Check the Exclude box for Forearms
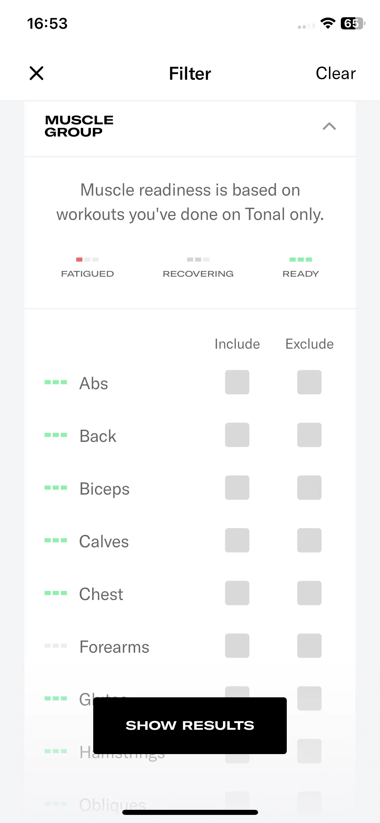The width and height of the screenshot is (380, 823). [x=309, y=646]
